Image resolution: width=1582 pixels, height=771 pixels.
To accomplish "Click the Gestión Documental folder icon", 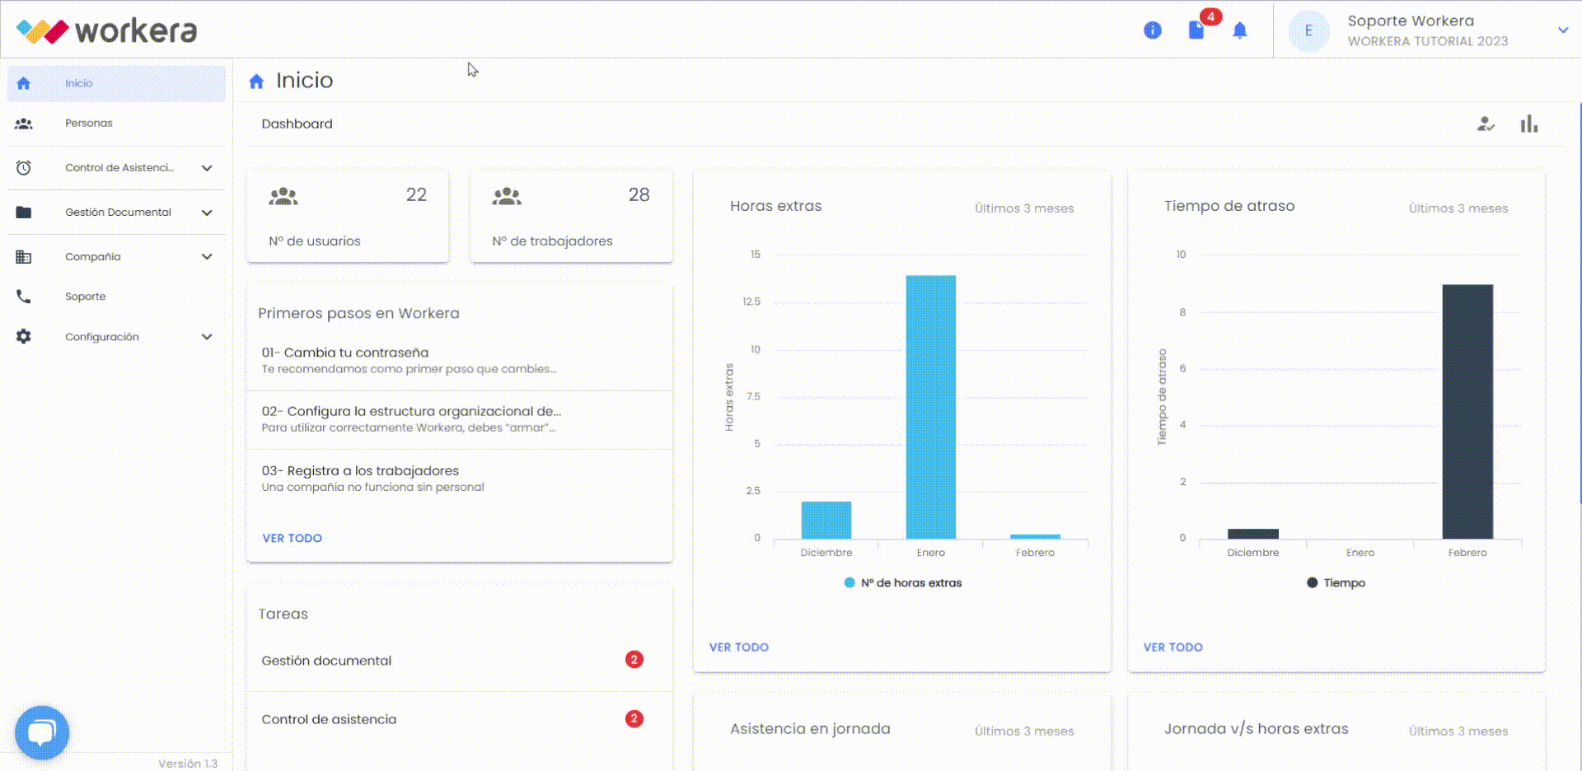I will [x=24, y=213].
